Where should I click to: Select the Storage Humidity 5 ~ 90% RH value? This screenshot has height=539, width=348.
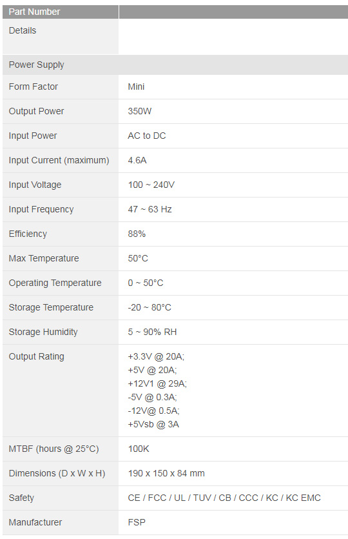(152, 332)
